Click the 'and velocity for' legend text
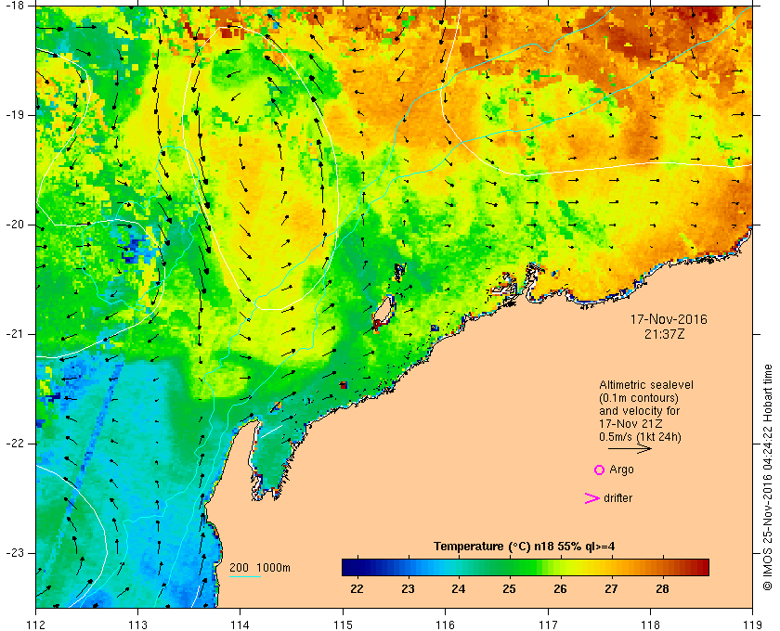Image resolution: width=780 pixels, height=631 pixels. pos(639,411)
